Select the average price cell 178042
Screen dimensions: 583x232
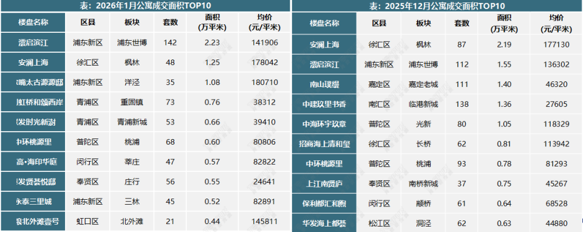(264, 63)
